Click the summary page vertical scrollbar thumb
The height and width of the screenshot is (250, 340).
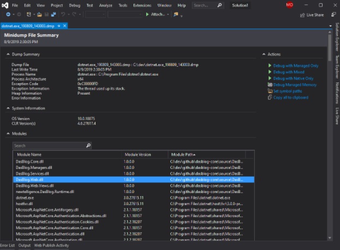(330, 48)
